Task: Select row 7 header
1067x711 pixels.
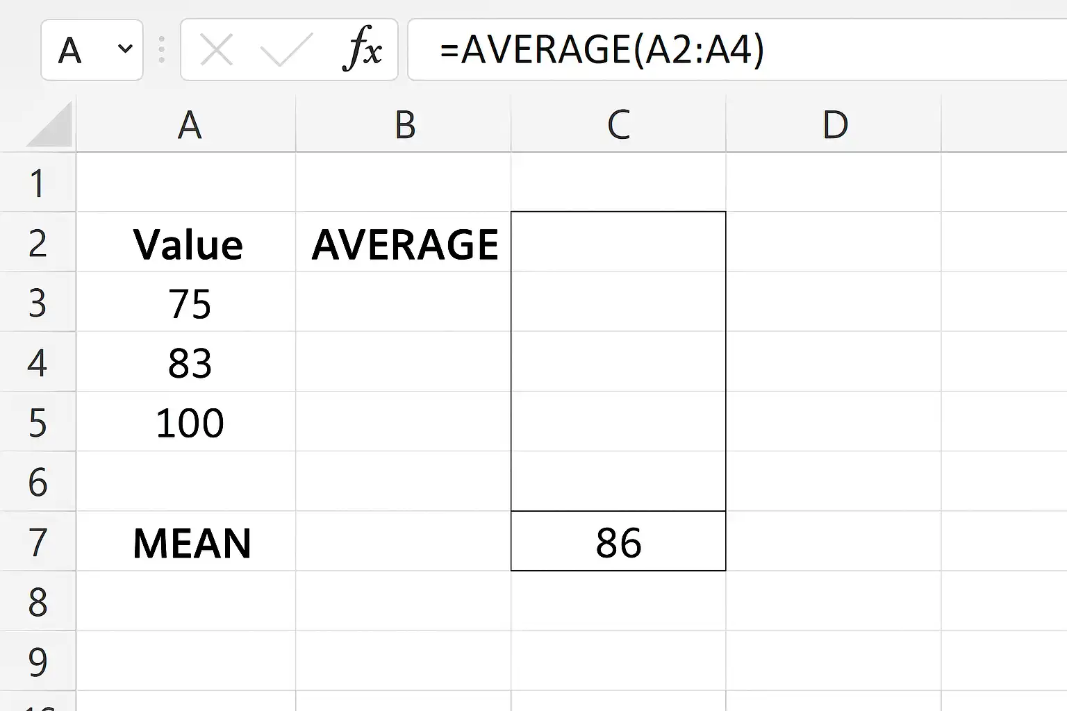Action: pos(38,542)
